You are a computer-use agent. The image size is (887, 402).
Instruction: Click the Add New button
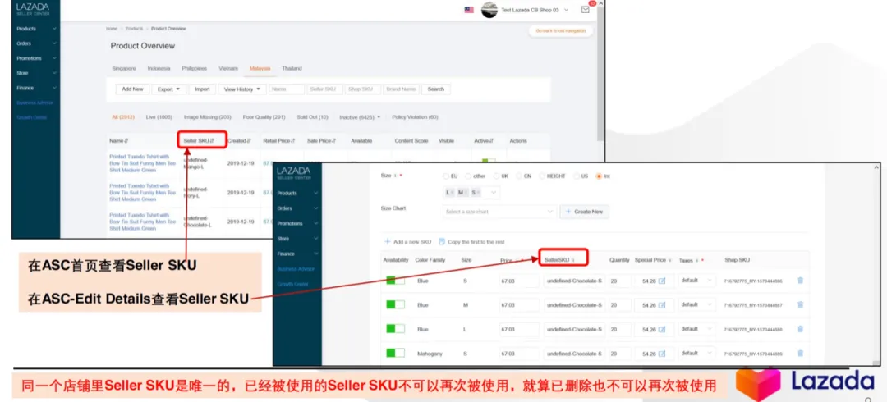(133, 89)
